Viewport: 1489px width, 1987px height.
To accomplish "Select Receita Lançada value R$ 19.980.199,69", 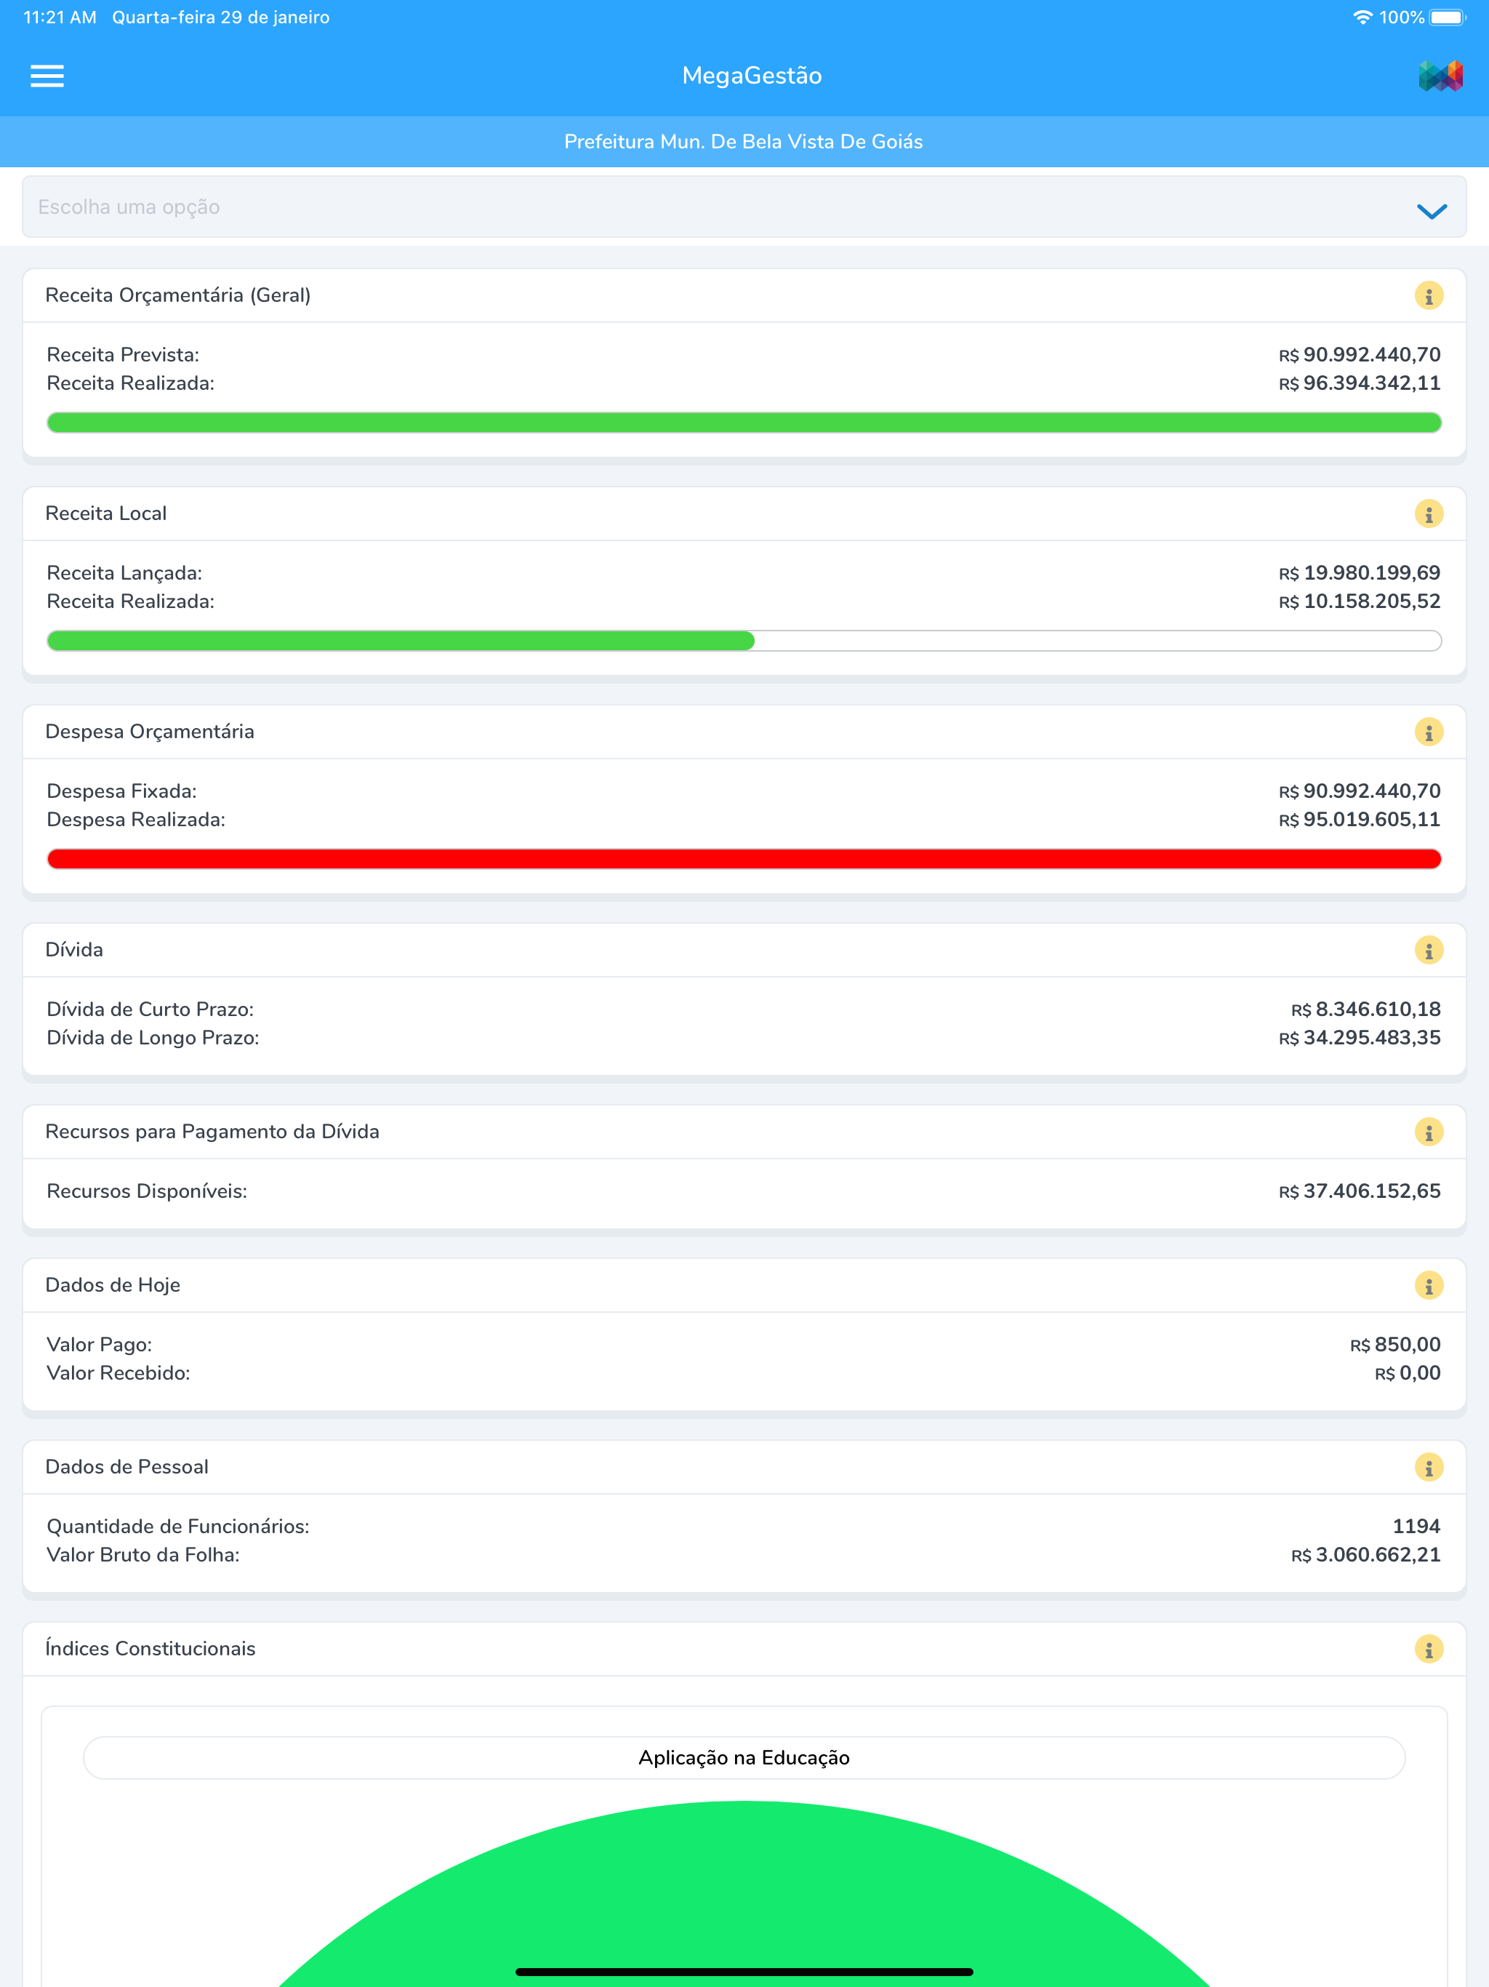I will click(1360, 573).
